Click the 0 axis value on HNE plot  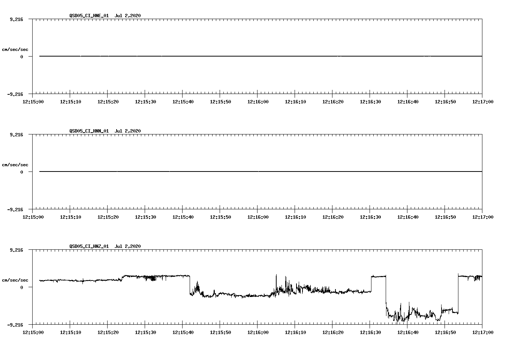click(x=22, y=57)
